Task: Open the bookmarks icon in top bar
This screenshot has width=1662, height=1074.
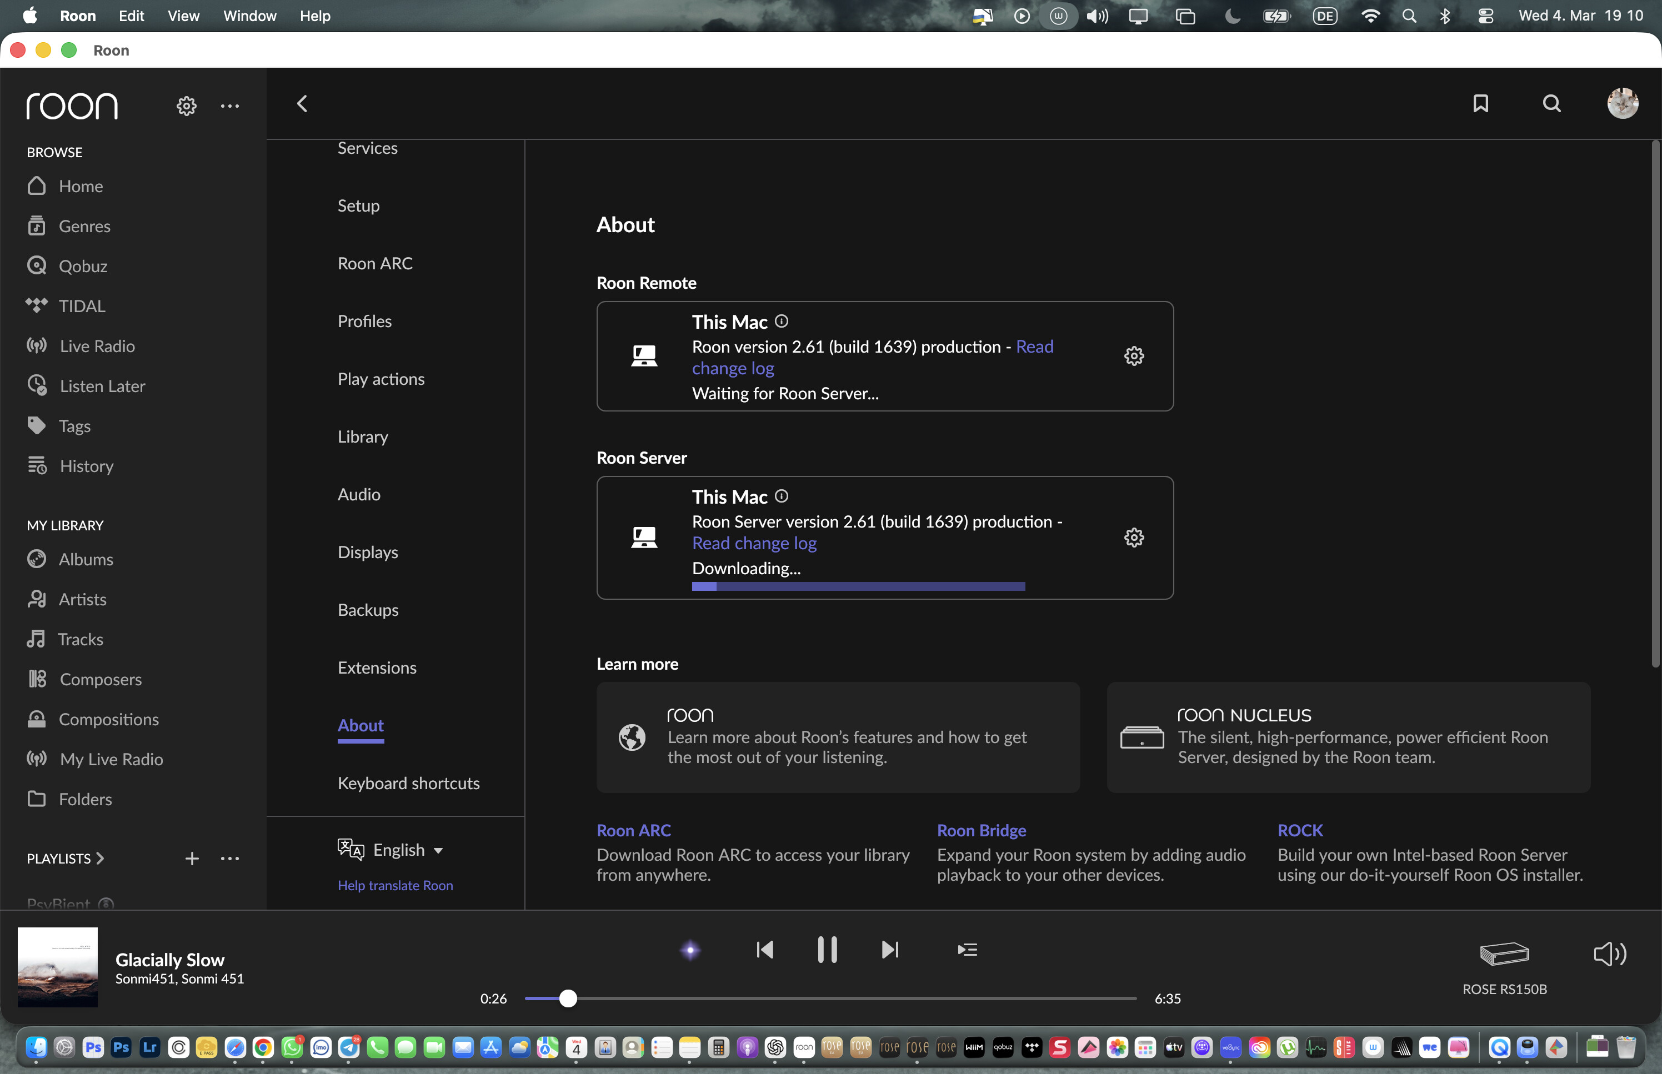Action: pyautogui.click(x=1480, y=104)
